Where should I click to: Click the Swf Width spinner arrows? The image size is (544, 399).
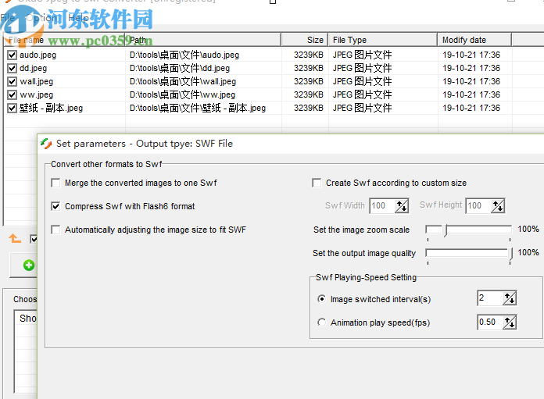tap(402, 206)
